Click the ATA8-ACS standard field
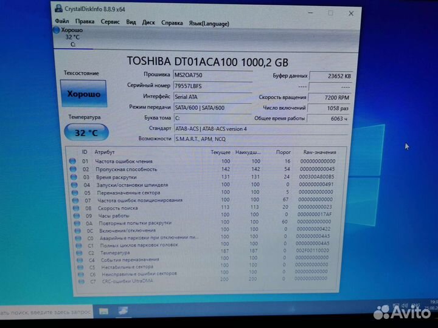 pyautogui.click(x=261, y=129)
